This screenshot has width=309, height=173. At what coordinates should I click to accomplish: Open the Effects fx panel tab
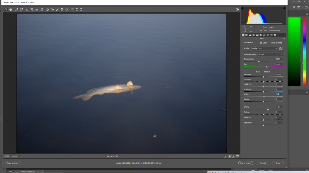264,35
